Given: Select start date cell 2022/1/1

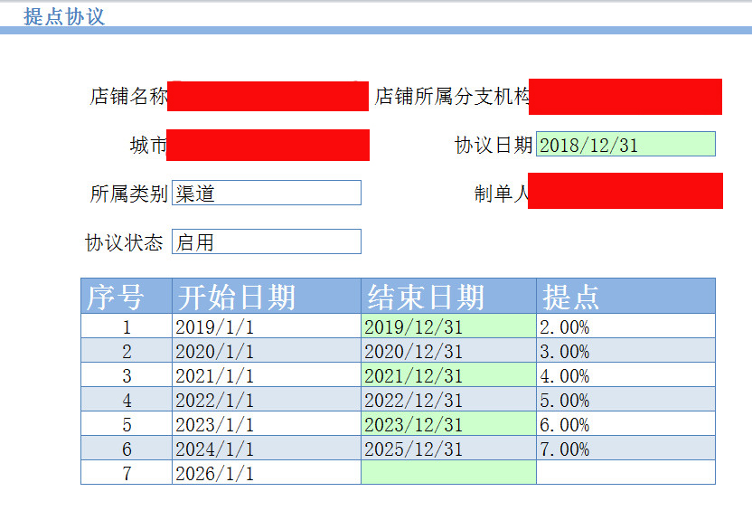Looking at the screenshot, I should [266, 400].
